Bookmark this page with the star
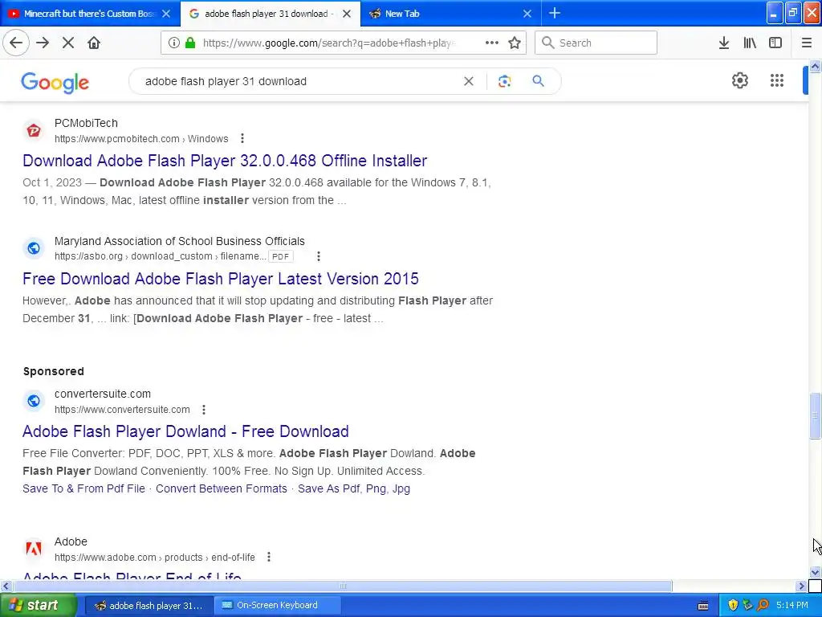This screenshot has height=617, width=822. pos(515,43)
